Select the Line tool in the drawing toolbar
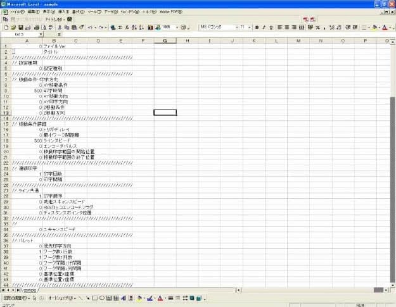Viewport: 396px width, 307px height. tap(81, 298)
